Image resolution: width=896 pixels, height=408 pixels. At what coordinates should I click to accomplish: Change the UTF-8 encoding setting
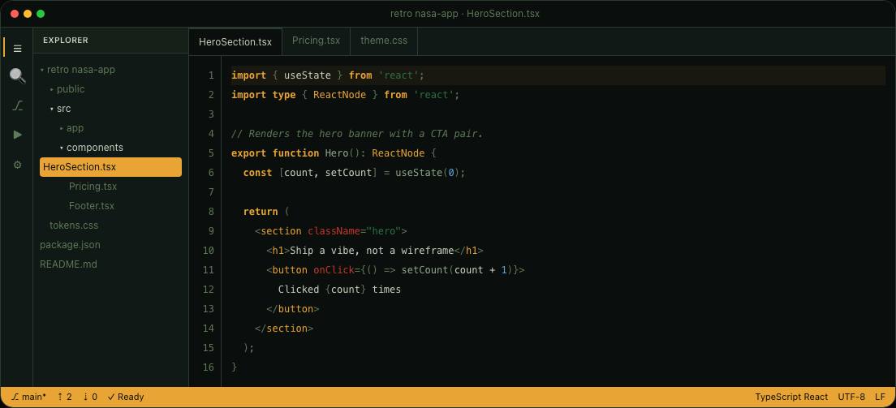click(x=851, y=397)
